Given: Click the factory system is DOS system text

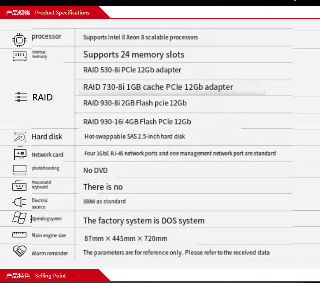Looking at the screenshot, I should 143,220.
